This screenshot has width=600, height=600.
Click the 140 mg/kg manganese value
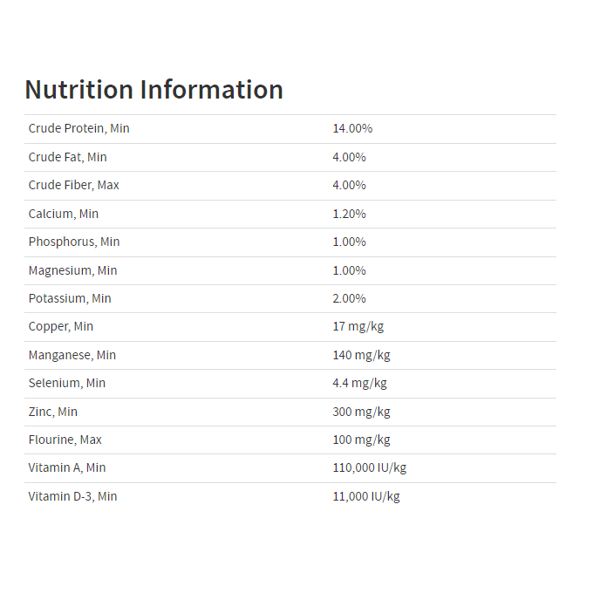click(x=361, y=355)
